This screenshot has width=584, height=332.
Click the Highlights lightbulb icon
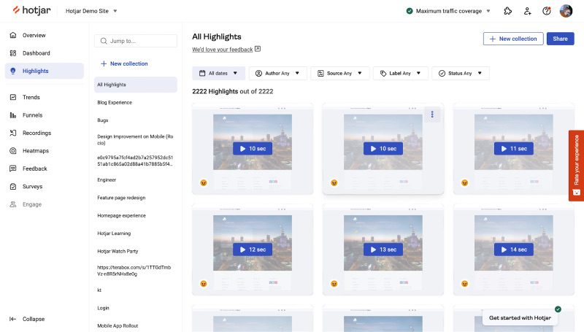13,71
